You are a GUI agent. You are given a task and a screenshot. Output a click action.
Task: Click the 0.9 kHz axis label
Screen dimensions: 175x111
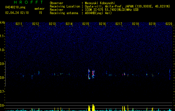[x=2, y=64]
